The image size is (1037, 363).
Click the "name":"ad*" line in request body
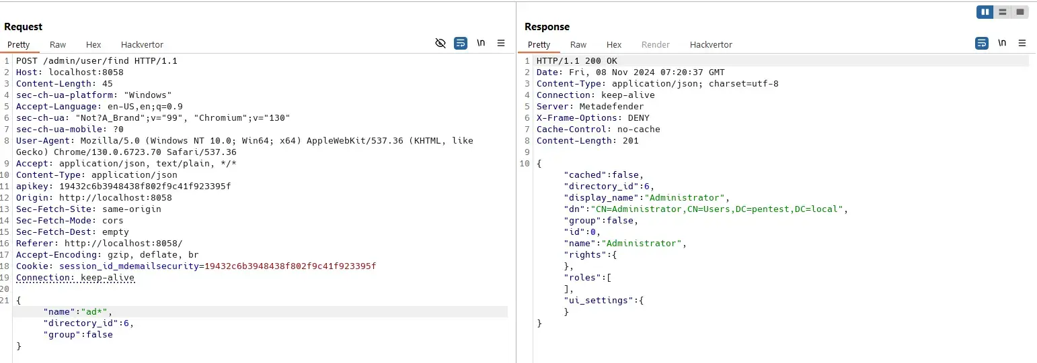coord(260,311)
